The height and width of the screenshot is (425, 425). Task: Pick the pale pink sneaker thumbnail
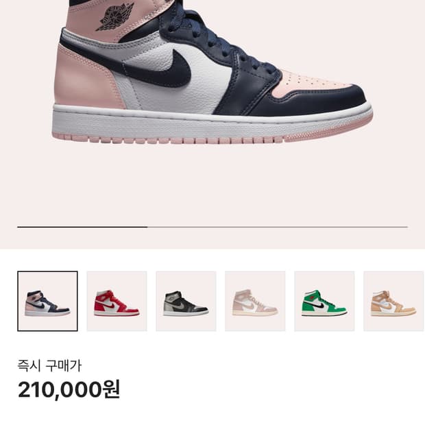[x=255, y=301]
